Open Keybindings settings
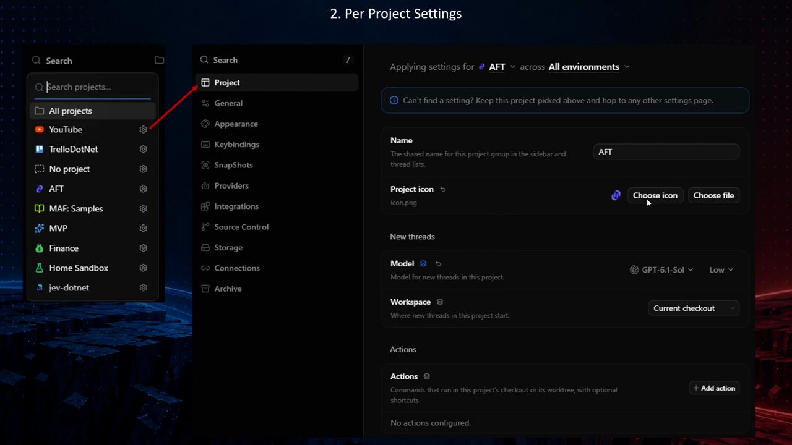 (x=277, y=144)
